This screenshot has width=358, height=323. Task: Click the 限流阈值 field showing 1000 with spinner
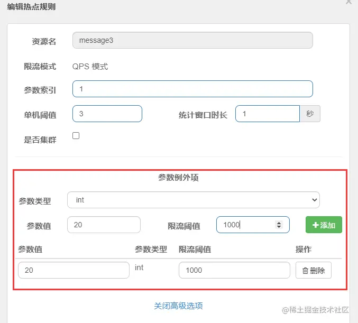click(253, 225)
